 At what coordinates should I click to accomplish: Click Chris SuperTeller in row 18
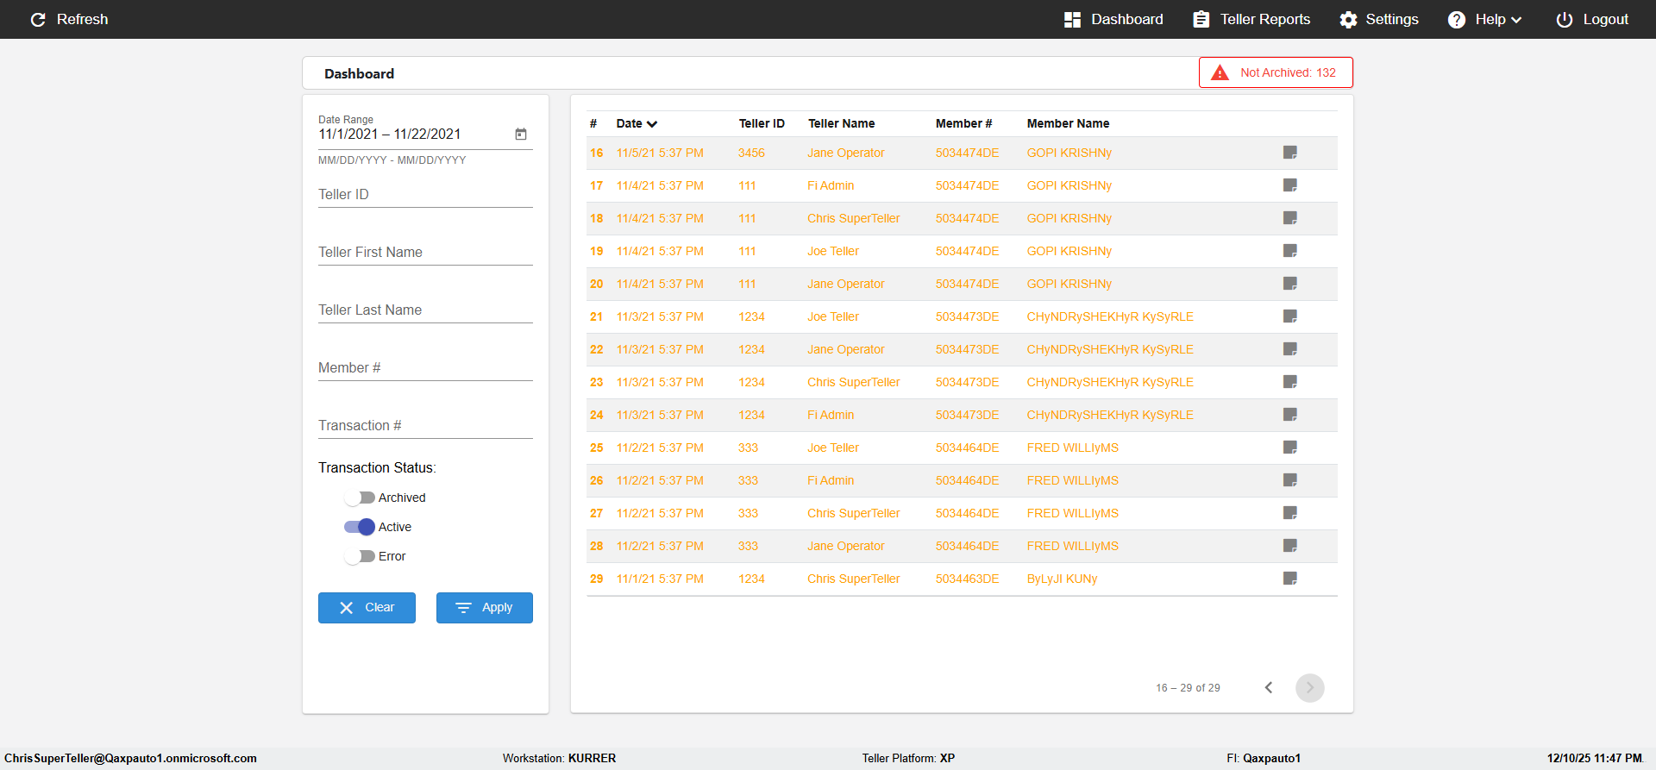(854, 218)
